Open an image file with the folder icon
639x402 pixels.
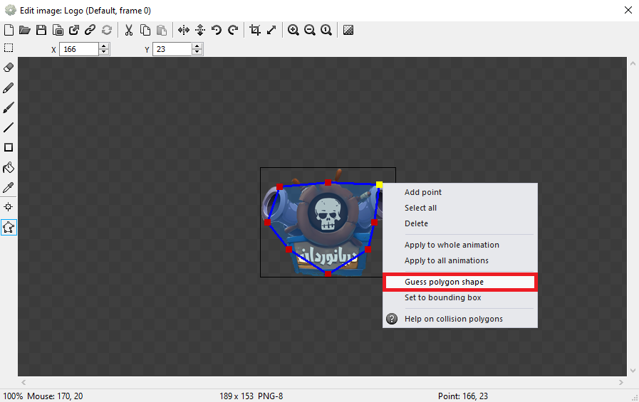25,30
